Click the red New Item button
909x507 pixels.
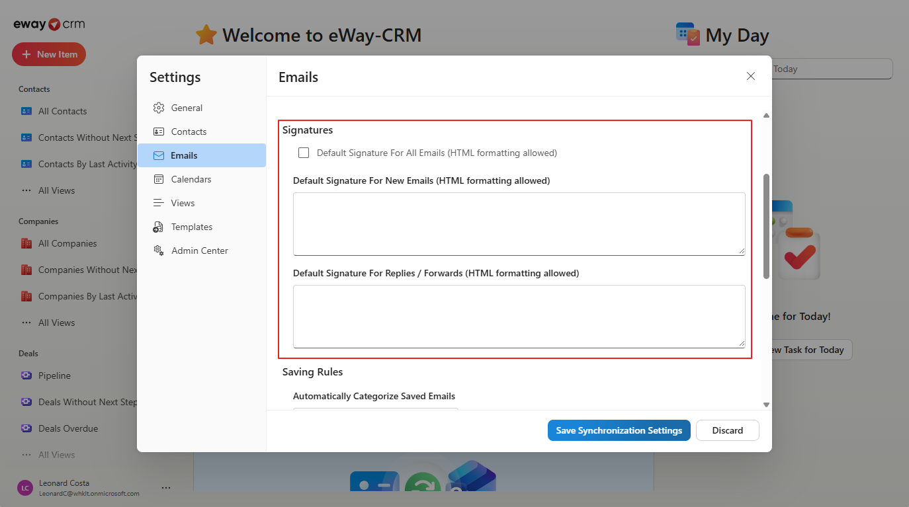pyautogui.click(x=49, y=54)
